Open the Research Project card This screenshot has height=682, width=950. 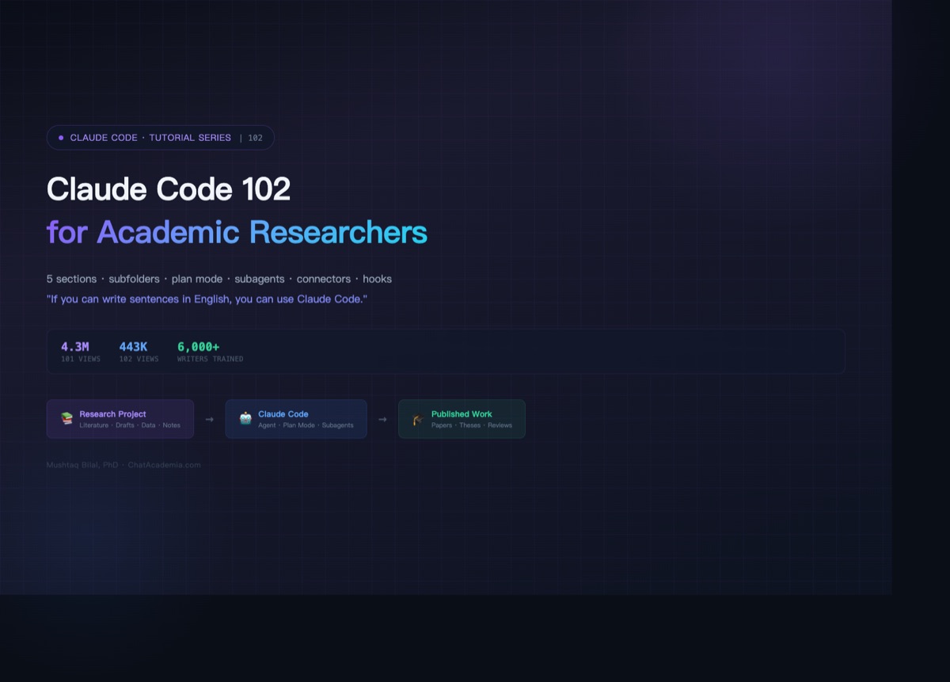point(120,419)
